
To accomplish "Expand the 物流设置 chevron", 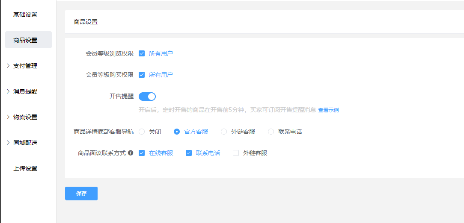I will click(x=8, y=117).
